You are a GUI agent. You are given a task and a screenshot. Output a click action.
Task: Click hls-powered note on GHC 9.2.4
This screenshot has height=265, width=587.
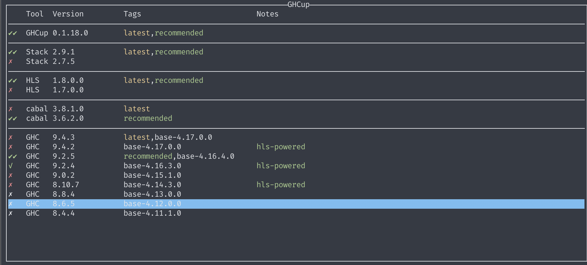pos(281,166)
